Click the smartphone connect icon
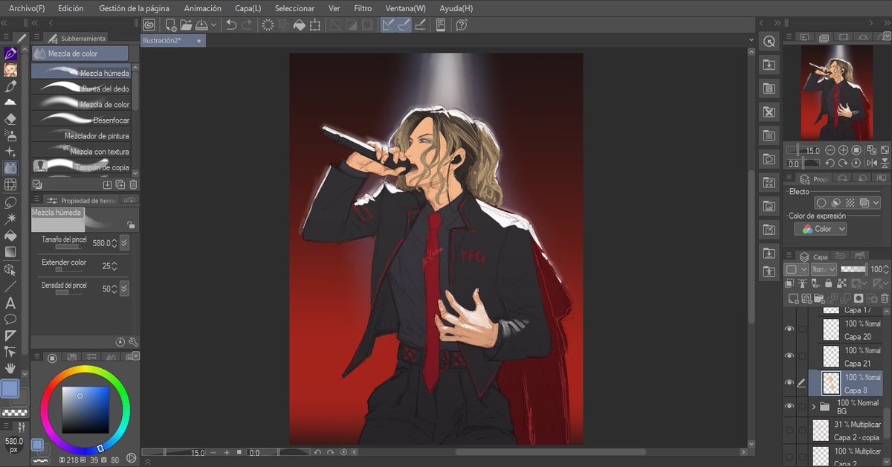The height and width of the screenshot is (467, 892). (441, 25)
